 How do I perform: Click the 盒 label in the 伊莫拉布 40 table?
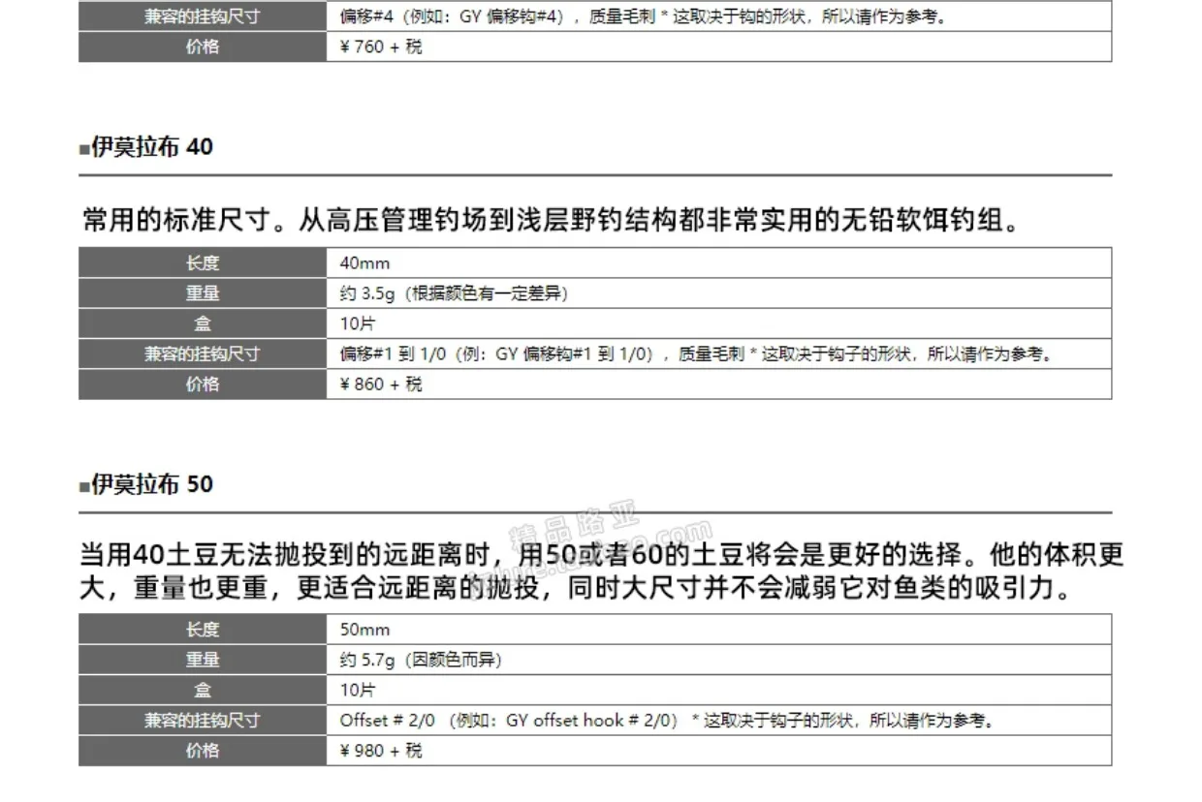[203, 324]
